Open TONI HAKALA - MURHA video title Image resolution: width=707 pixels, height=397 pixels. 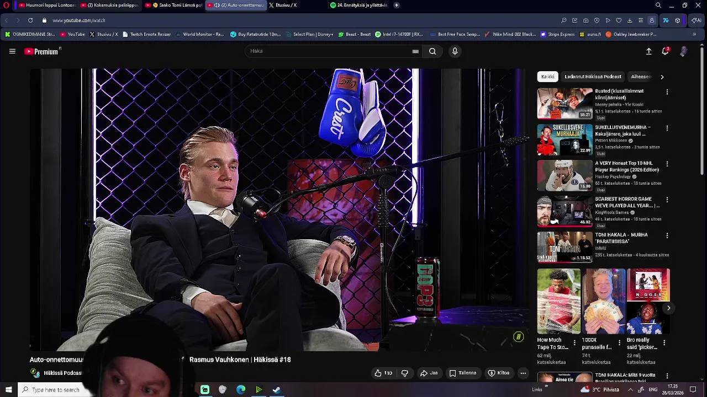pos(621,238)
